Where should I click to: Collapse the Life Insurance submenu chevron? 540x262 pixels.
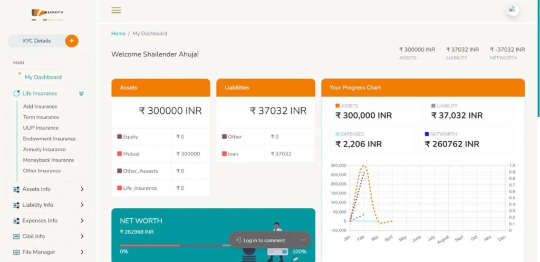coord(81,94)
